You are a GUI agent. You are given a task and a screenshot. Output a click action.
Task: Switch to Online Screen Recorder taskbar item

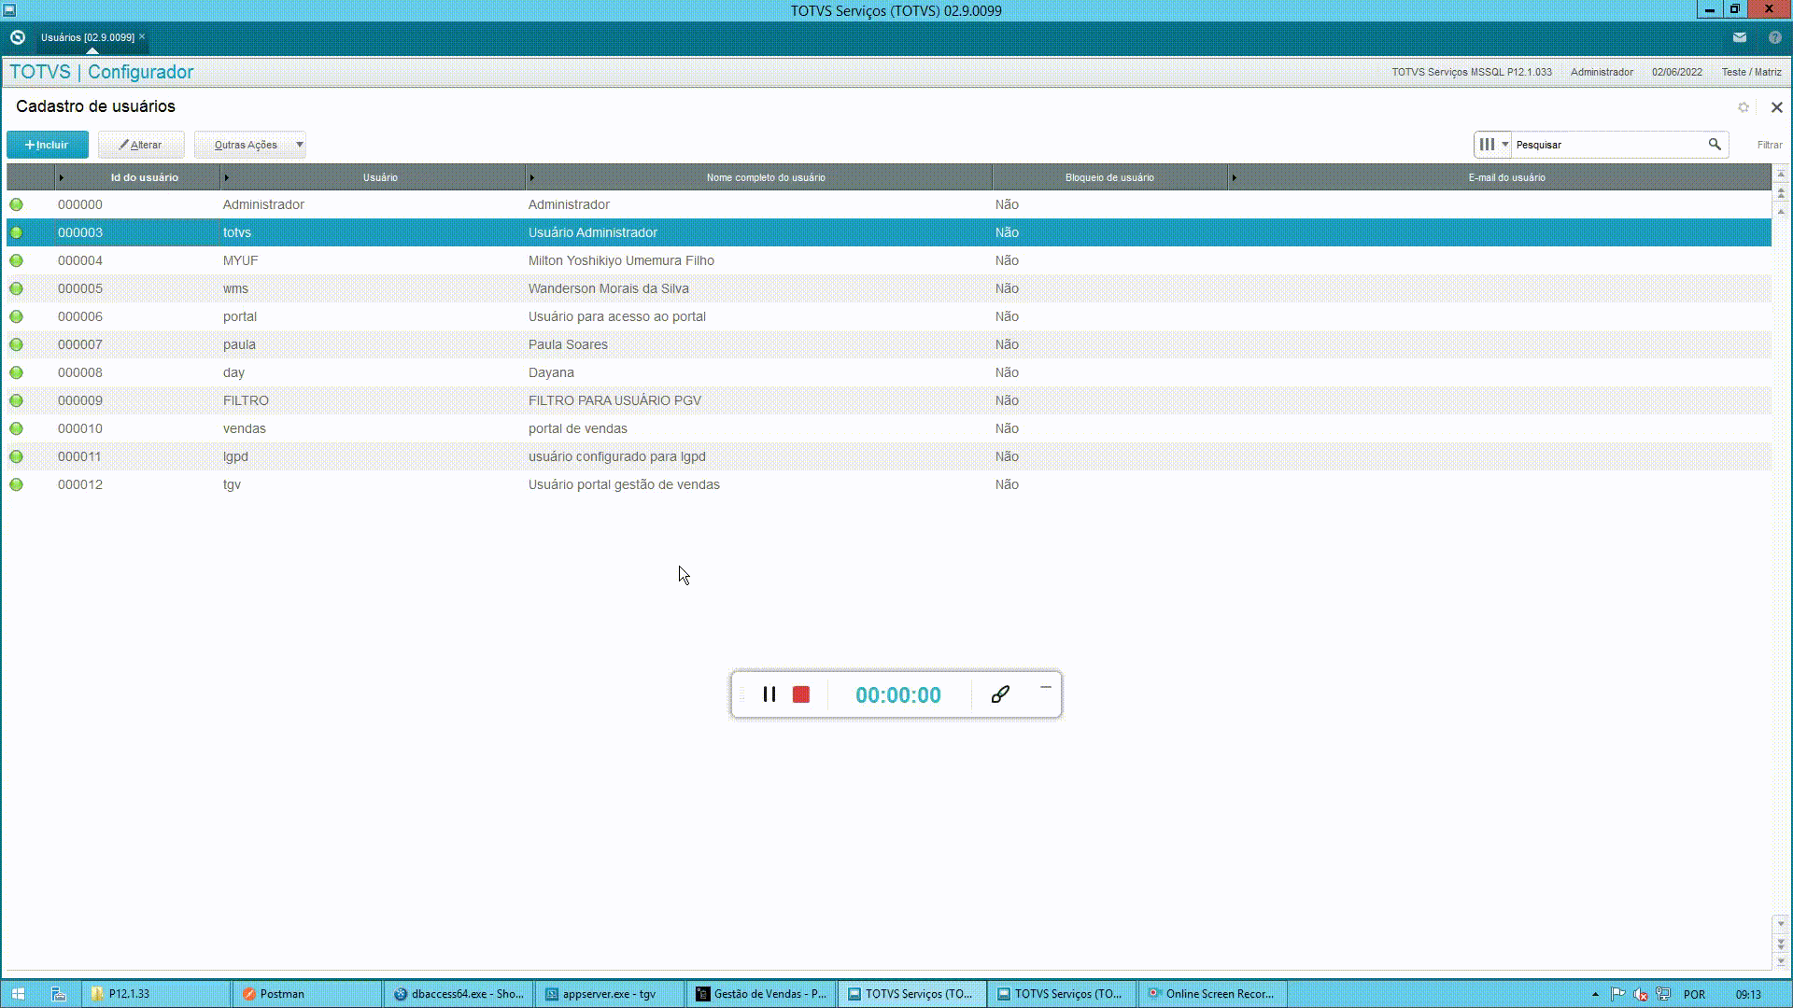point(1213,994)
